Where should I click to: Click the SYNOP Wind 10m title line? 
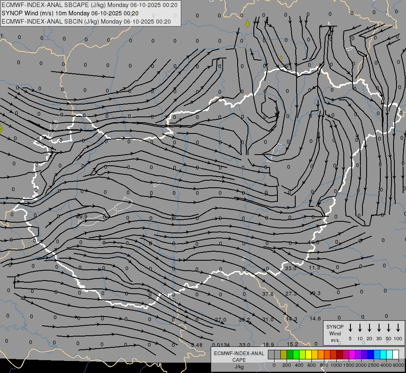[x=70, y=13]
